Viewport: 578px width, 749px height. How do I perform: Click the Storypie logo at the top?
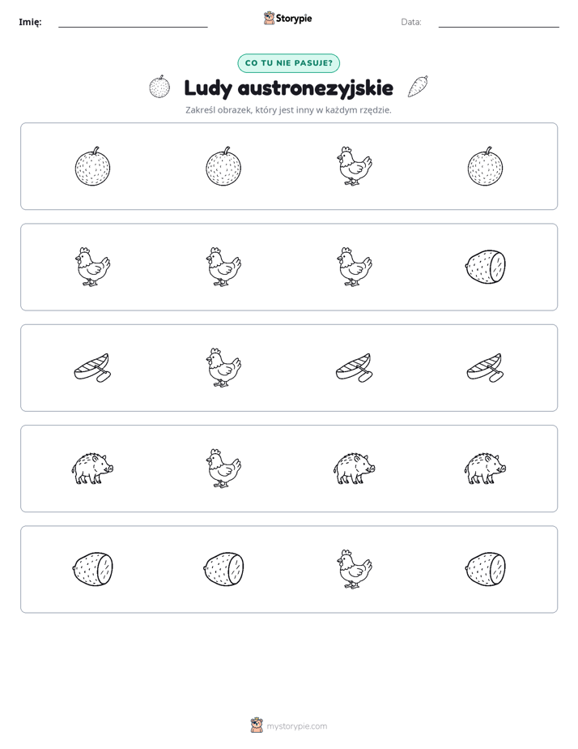(x=288, y=18)
